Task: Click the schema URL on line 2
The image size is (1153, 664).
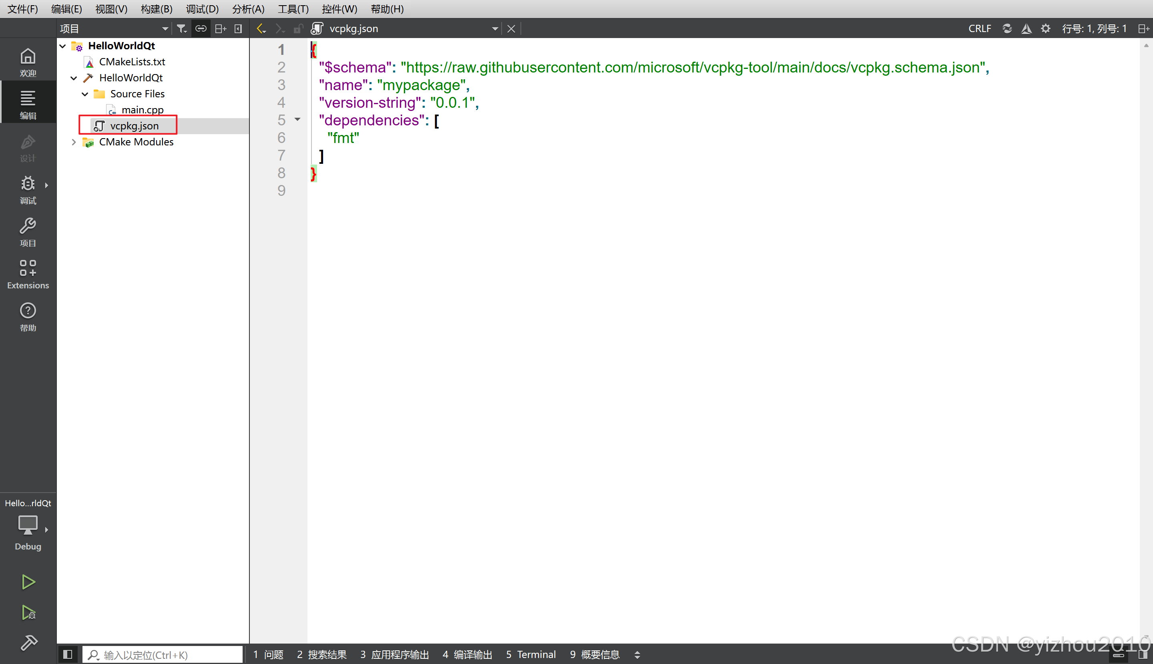Action: point(693,68)
